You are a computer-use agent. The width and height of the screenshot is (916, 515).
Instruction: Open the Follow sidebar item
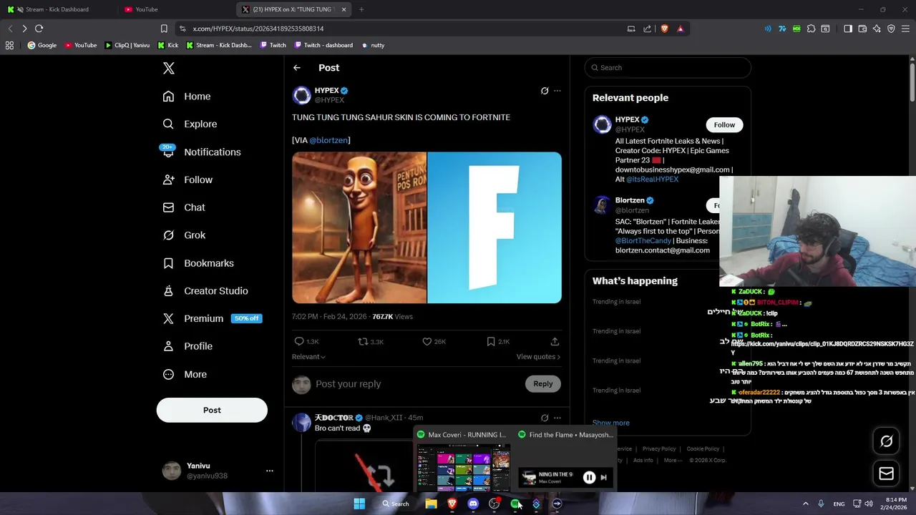click(x=187, y=180)
